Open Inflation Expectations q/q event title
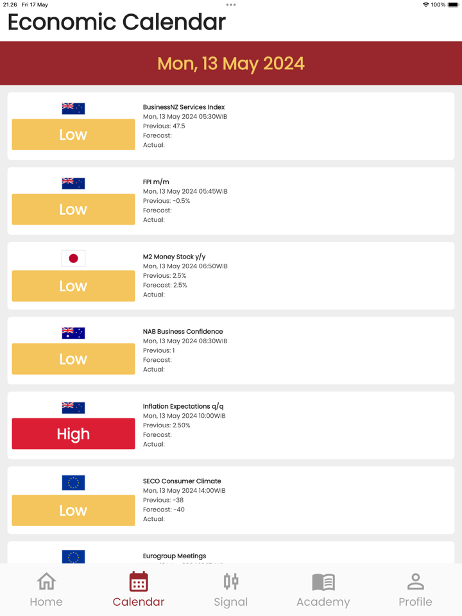Image resolution: width=462 pixels, height=616 pixels. (183, 406)
